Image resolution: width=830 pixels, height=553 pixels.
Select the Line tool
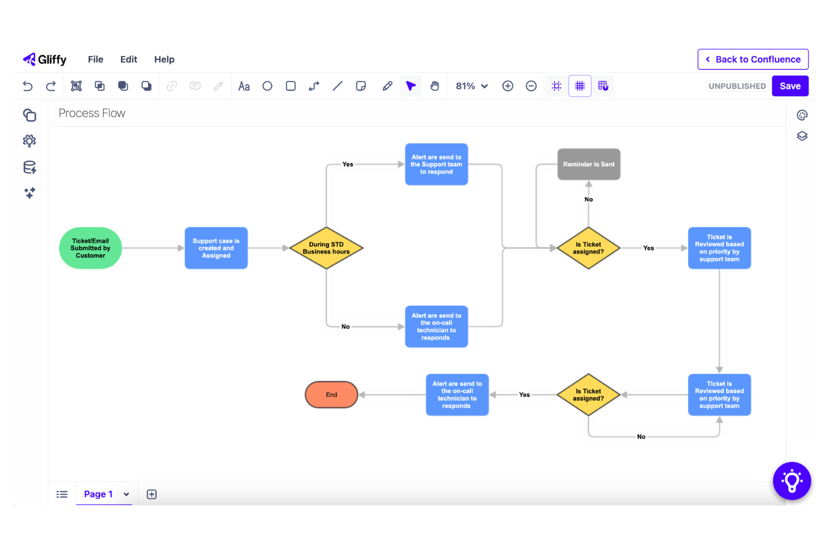coord(337,86)
